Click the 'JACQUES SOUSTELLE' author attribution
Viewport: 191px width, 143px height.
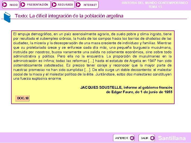[101, 87]
